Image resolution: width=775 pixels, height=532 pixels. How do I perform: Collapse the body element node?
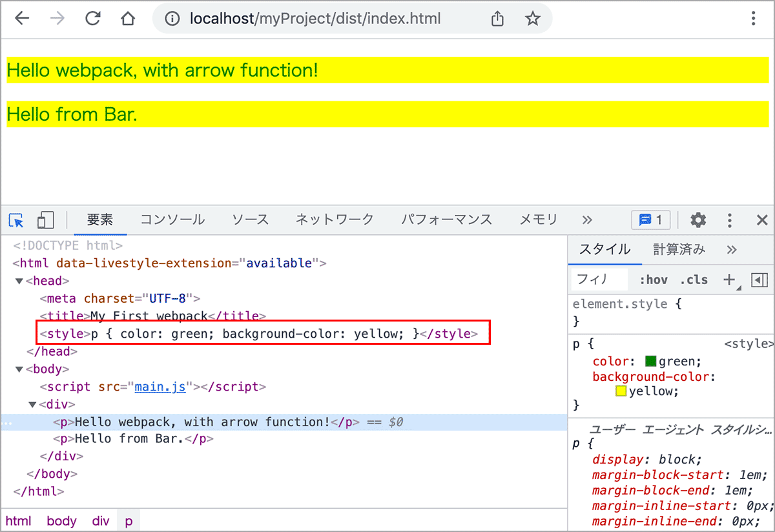[x=19, y=369]
